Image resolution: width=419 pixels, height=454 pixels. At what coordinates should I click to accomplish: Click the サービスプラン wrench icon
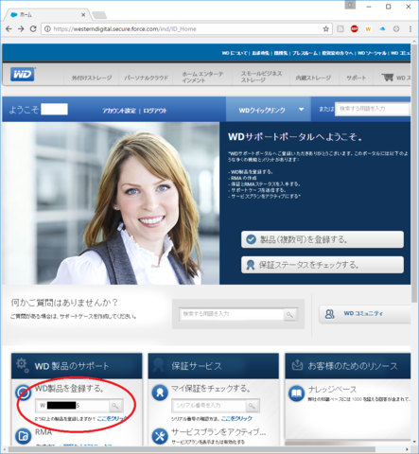[x=160, y=436]
